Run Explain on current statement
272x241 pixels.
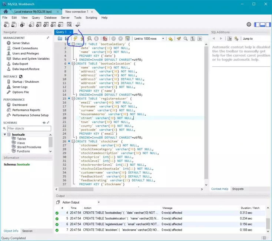pos(89,39)
